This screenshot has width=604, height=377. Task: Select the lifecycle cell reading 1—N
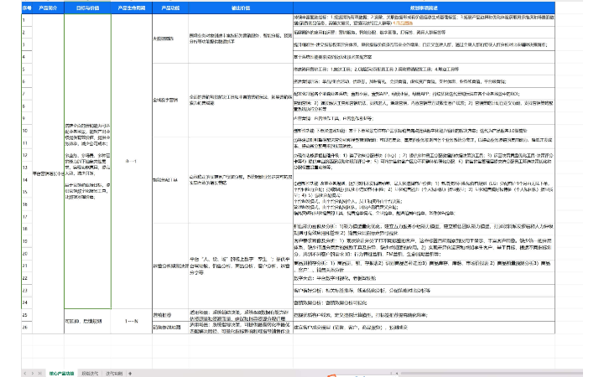click(x=132, y=321)
